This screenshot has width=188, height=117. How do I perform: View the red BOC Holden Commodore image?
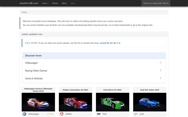tap(75, 102)
